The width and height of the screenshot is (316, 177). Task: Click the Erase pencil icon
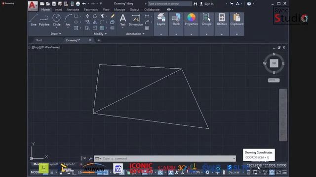pos(112,16)
